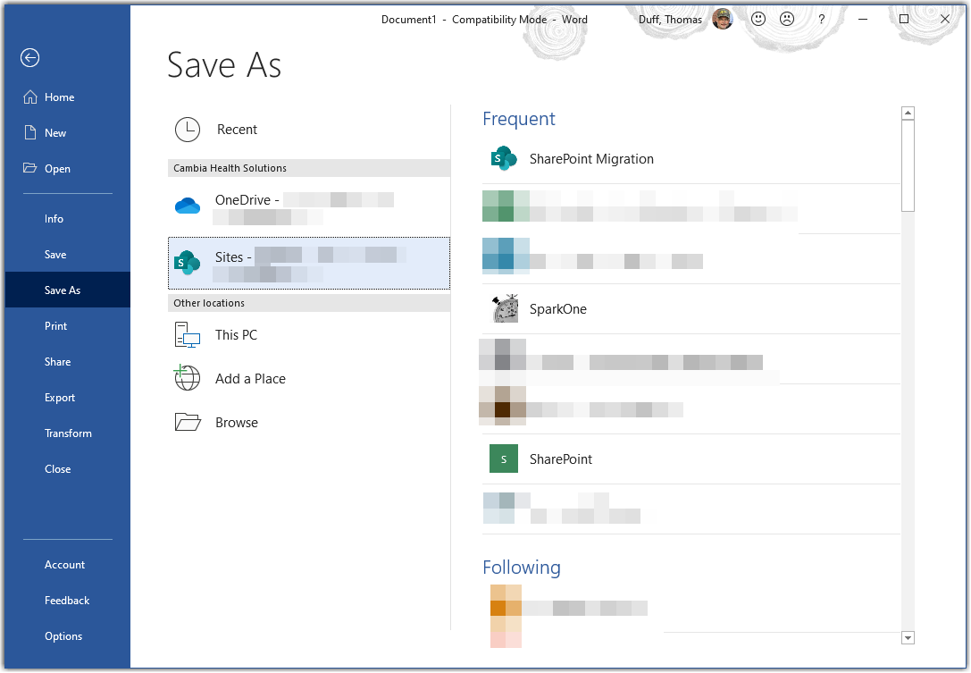
Task: Click the smiley feedback icon in title bar
Action: tap(758, 19)
